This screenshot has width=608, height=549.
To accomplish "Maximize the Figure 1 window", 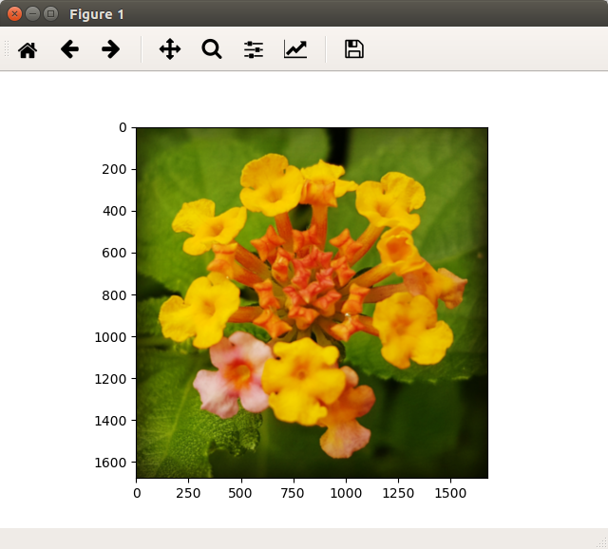I will click(50, 14).
